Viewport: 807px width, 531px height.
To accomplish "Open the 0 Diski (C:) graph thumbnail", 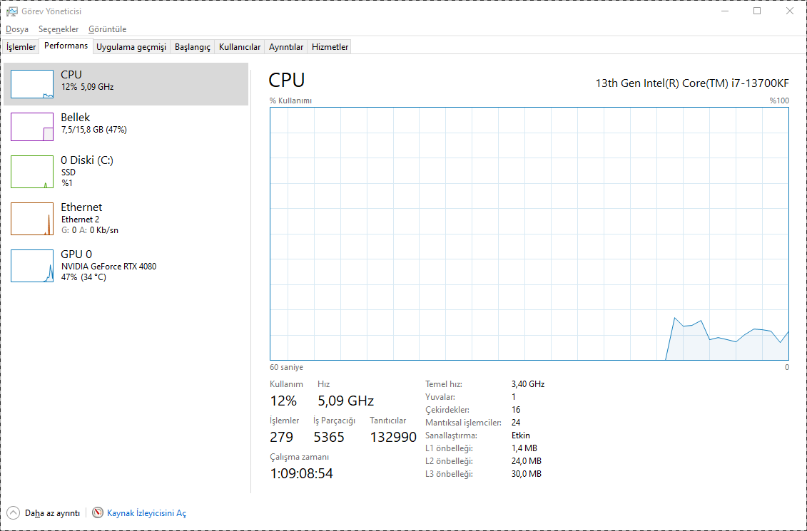I will [x=32, y=171].
